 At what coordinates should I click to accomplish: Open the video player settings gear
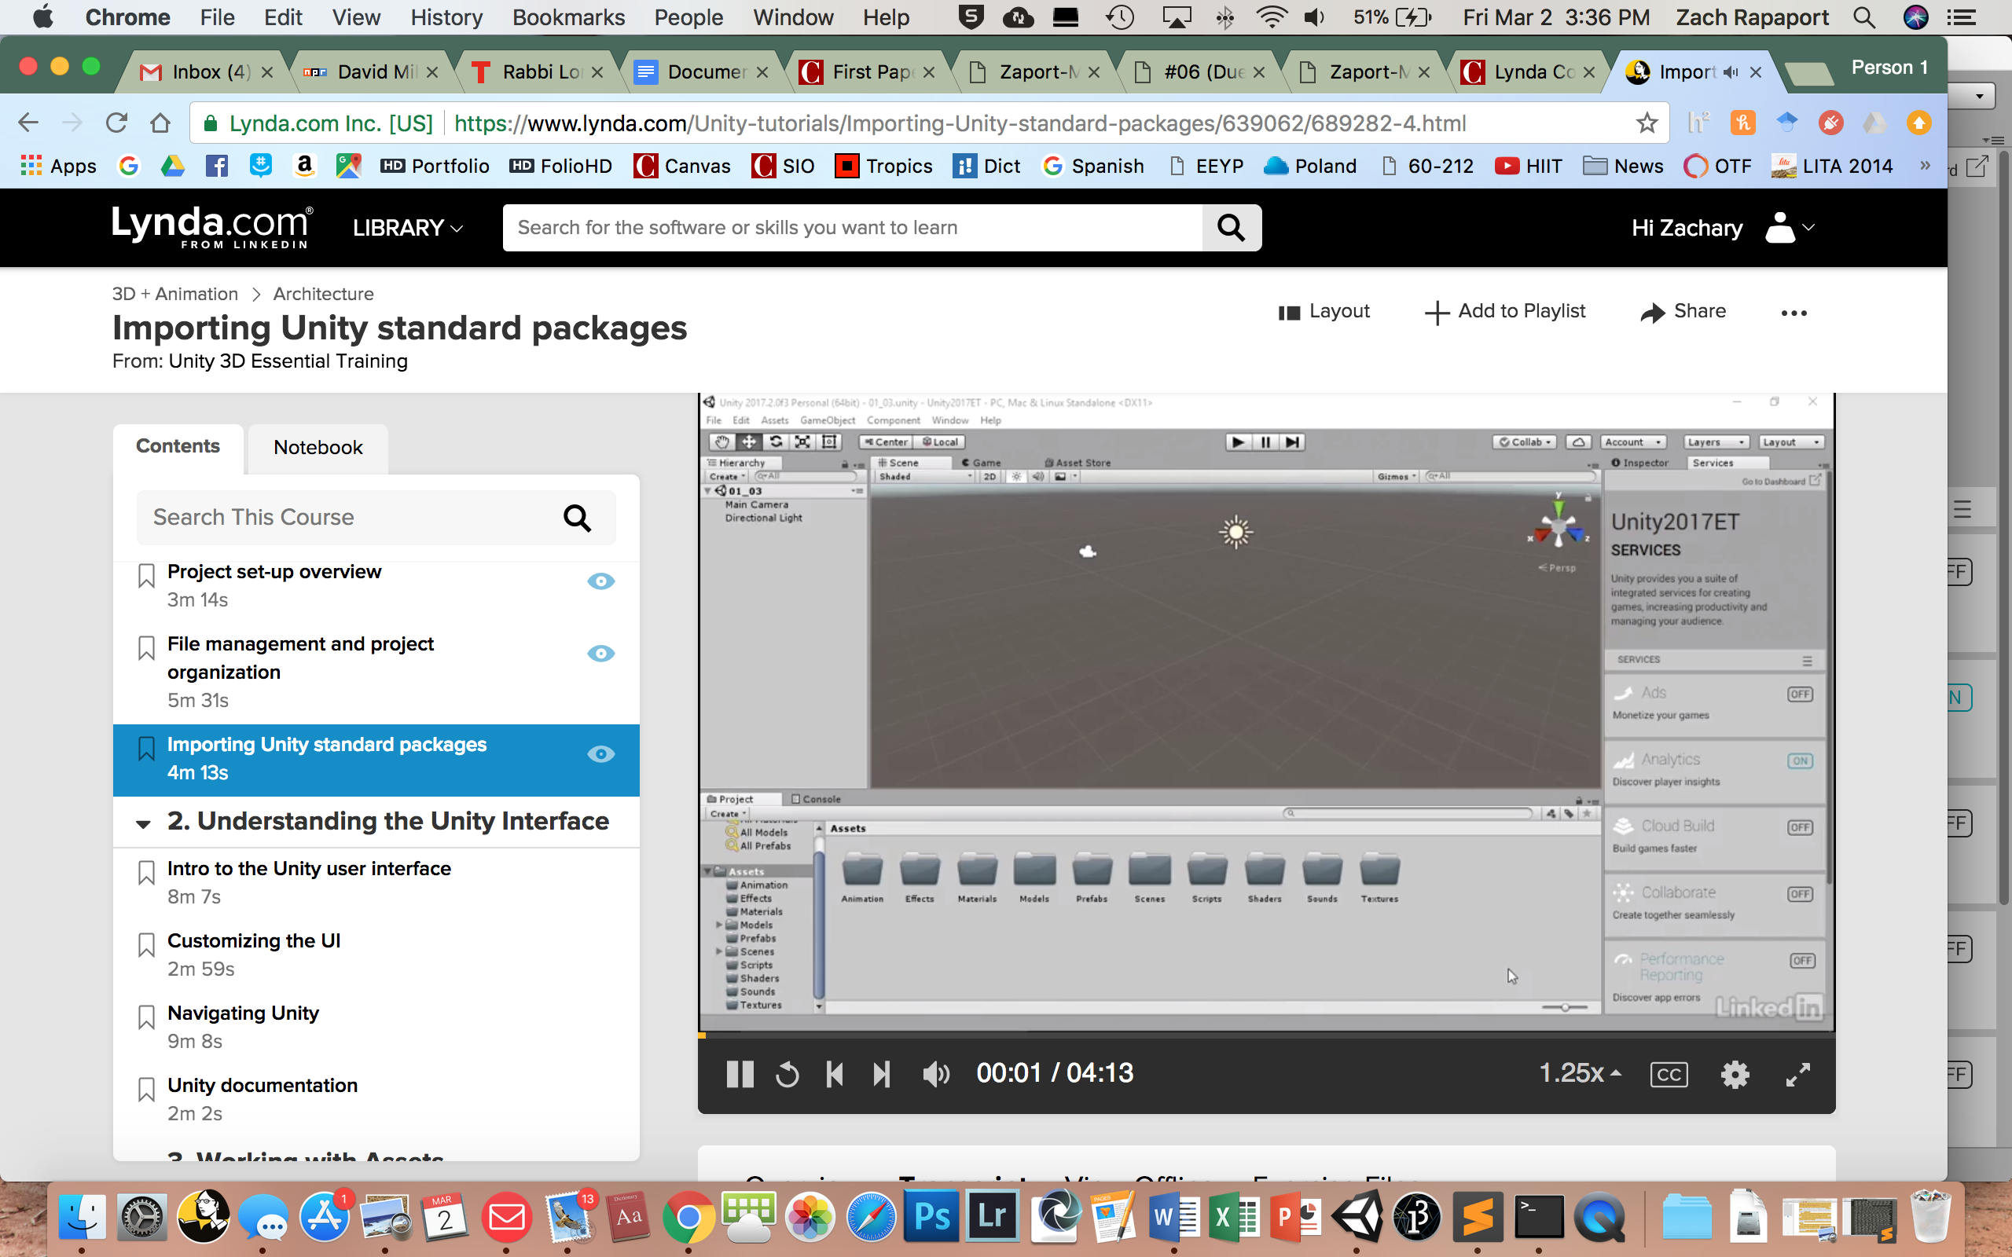[1735, 1074]
